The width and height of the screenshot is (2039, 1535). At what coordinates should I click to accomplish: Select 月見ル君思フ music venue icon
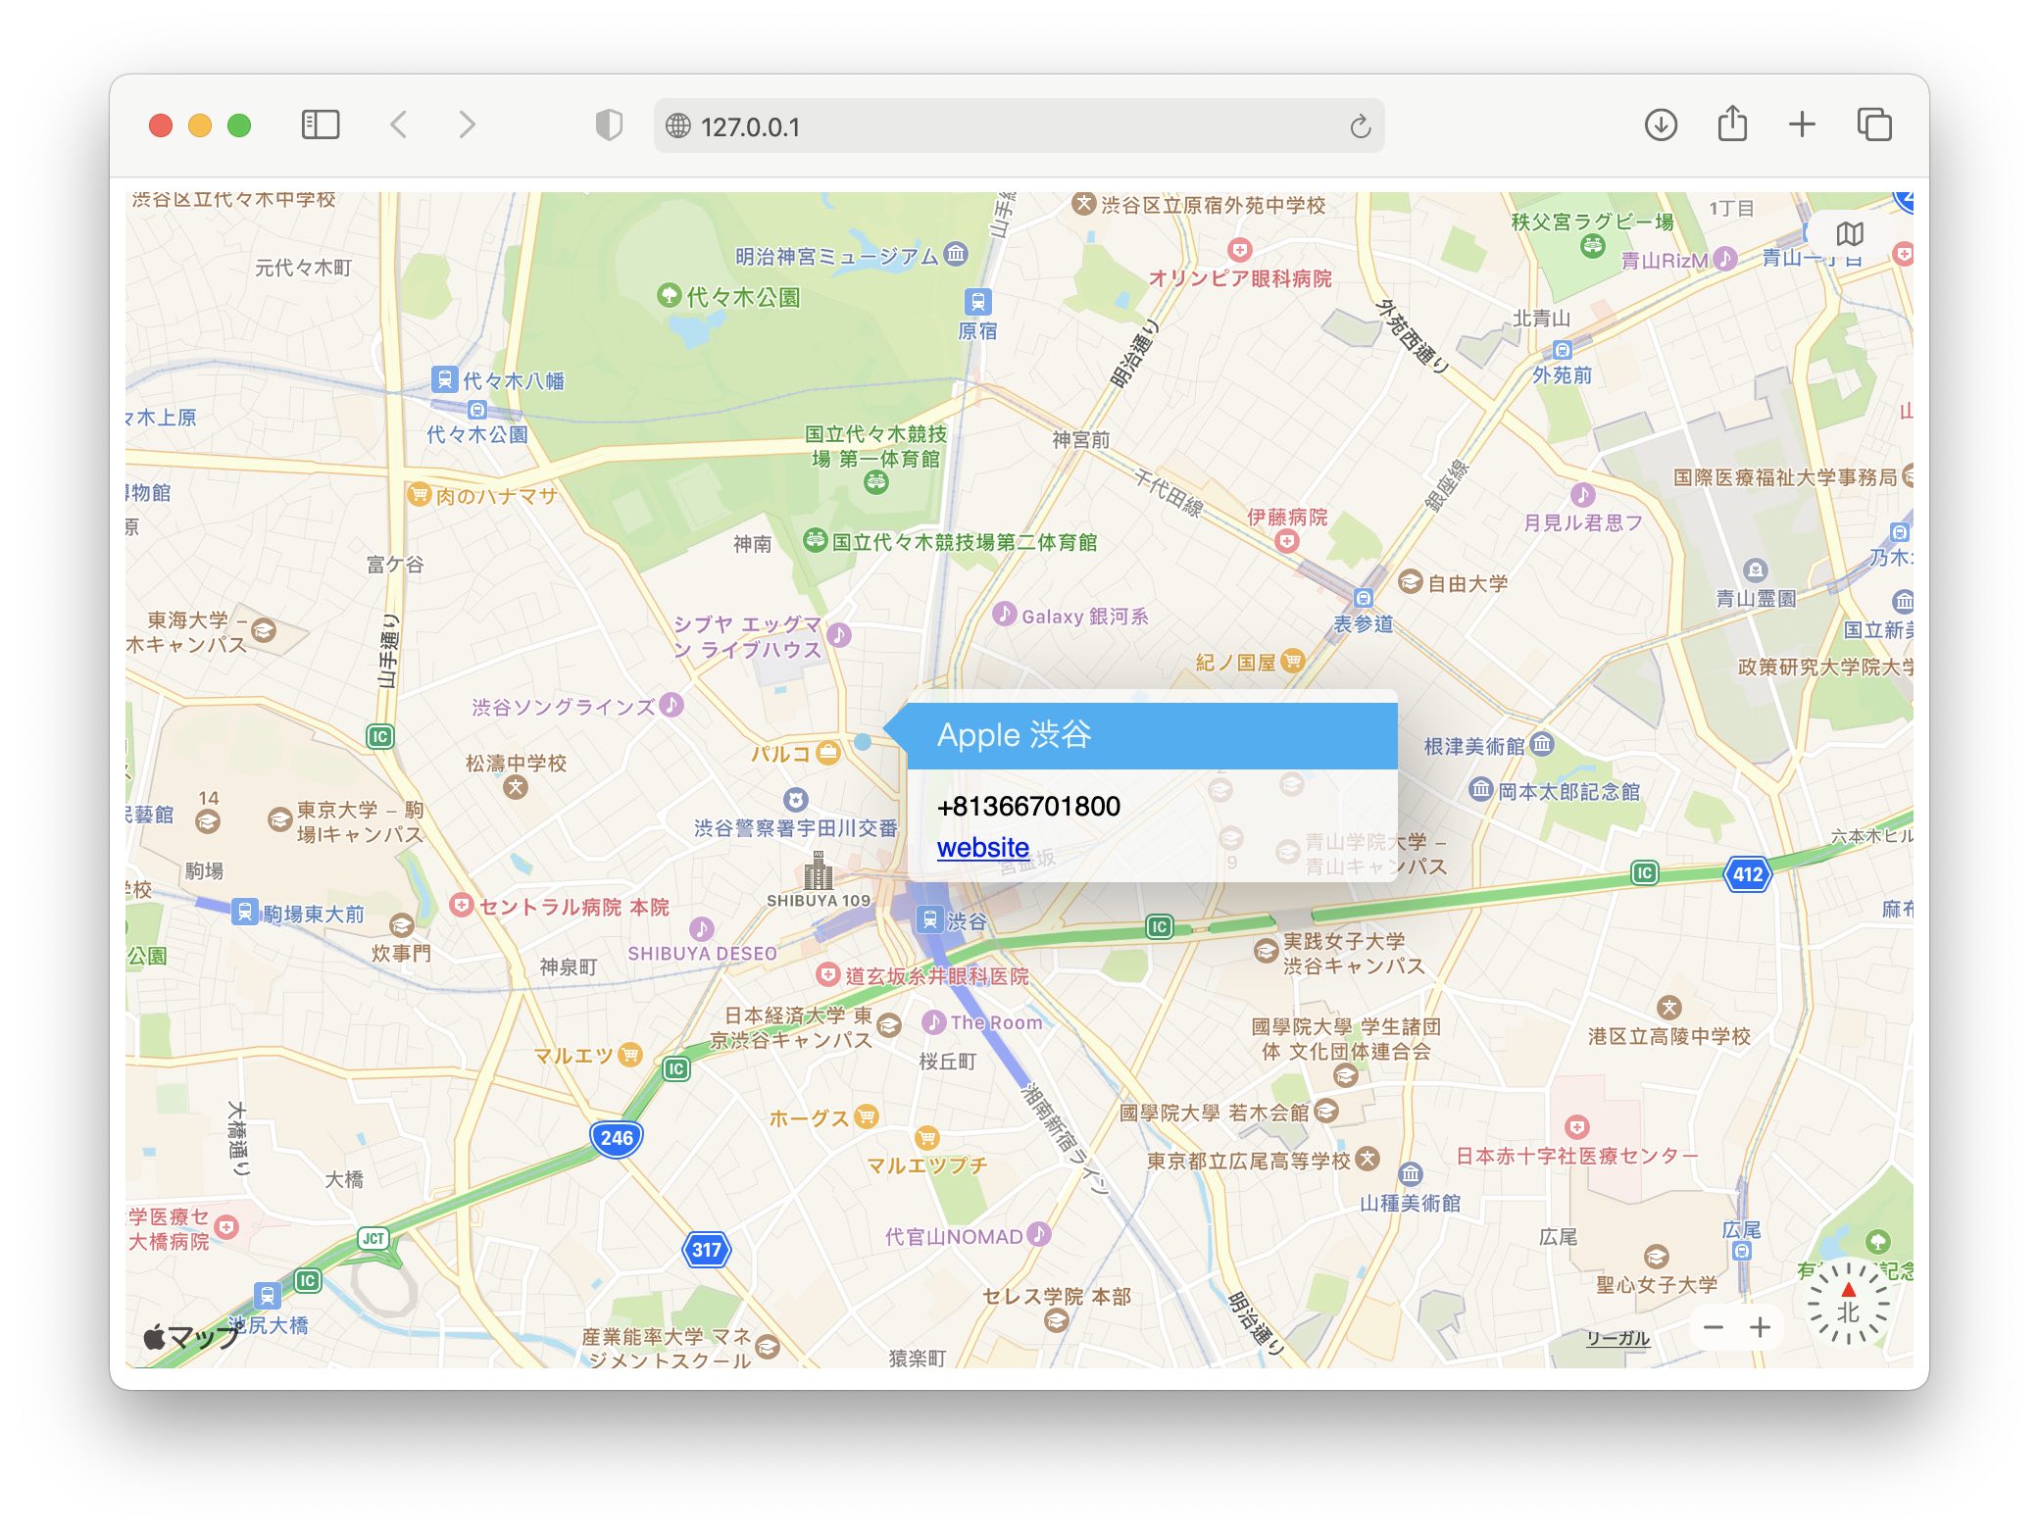point(1582,495)
